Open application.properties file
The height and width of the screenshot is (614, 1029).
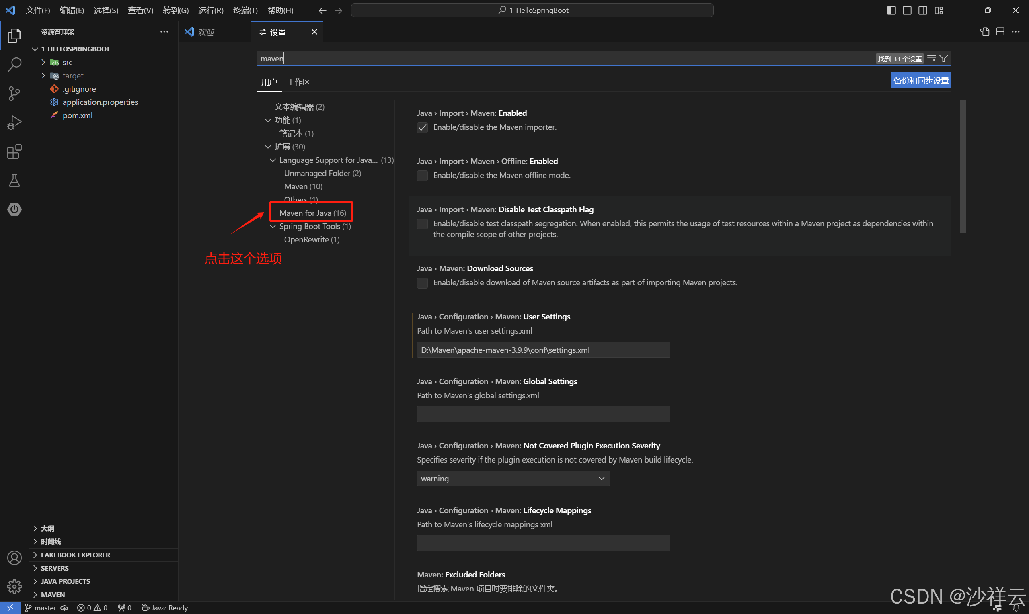(x=100, y=102)
